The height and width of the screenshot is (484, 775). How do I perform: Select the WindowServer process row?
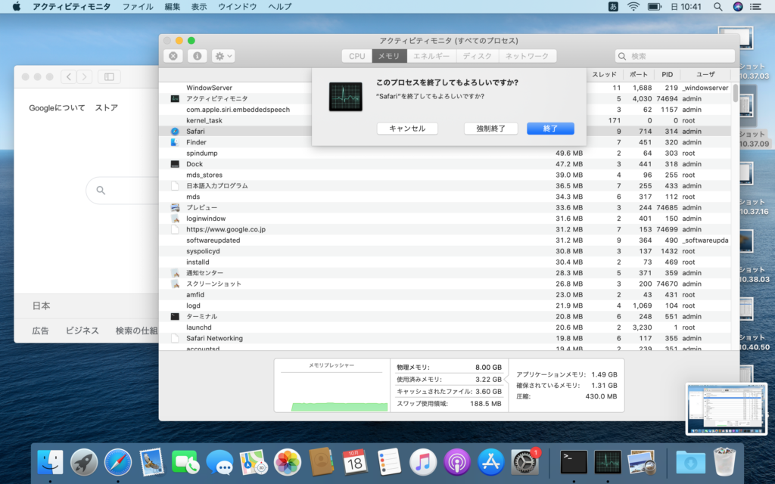[x=445, y=88]
